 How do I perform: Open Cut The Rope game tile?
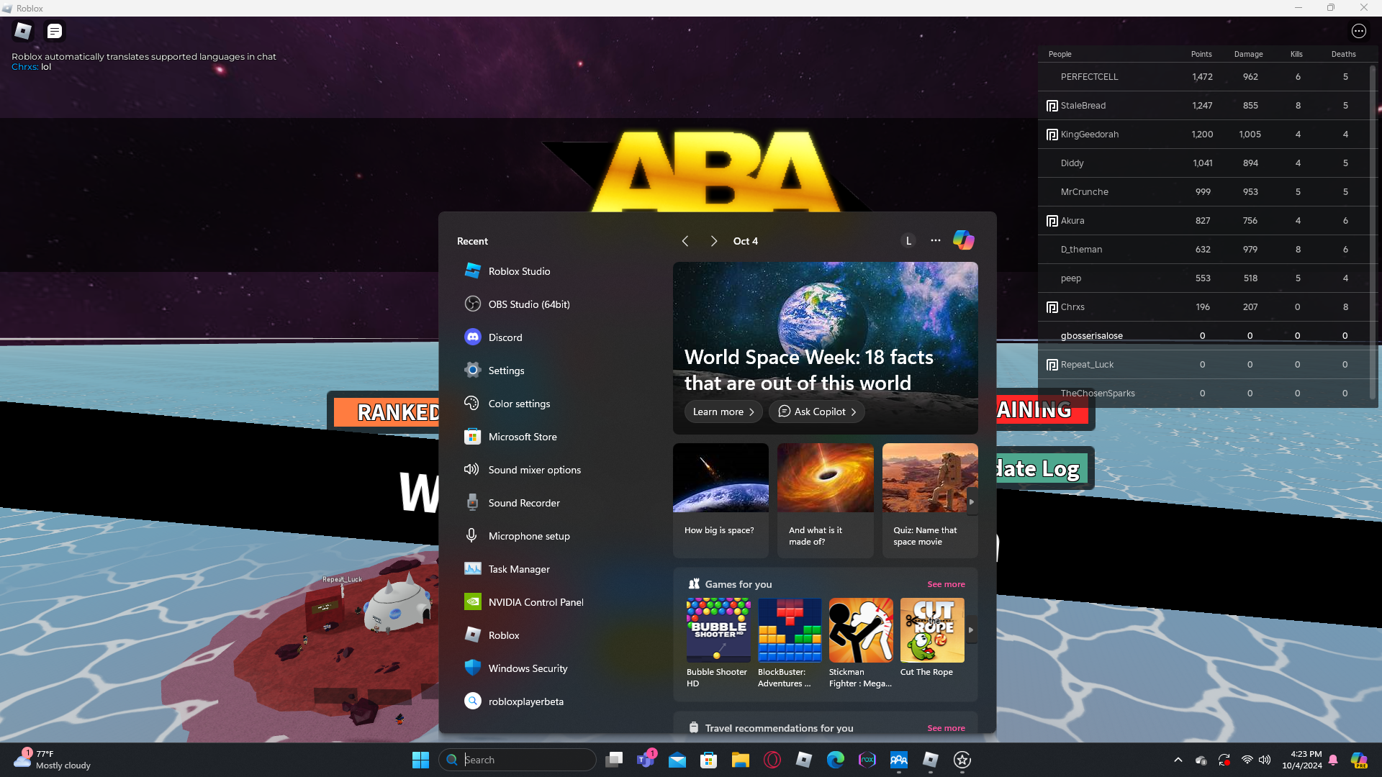point(931,637)
